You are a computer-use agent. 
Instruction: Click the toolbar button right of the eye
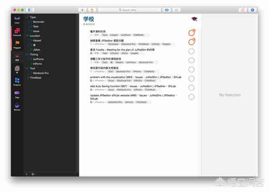[177, 10]
